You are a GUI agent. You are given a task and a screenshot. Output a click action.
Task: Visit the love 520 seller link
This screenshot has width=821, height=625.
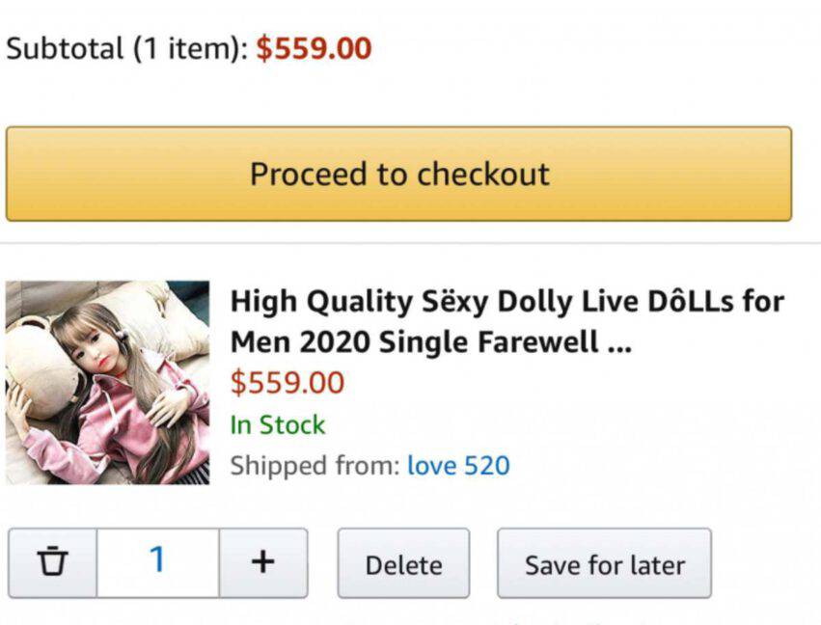(x=458, y=466)
